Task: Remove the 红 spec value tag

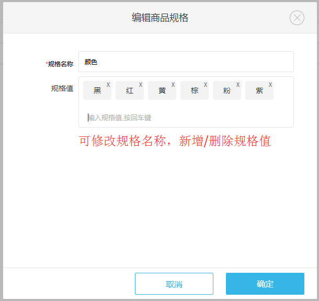Action: pos(141,85)
